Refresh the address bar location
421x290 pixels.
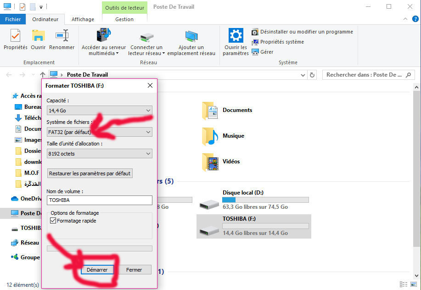click(x=313, y=75)
